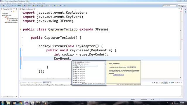Open the Refactor menu
The height and width of the screenshot is (105, 187).
click(x=14, y=3)
